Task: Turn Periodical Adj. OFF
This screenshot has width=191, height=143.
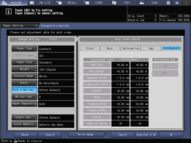Action: [x=165, y=73]
